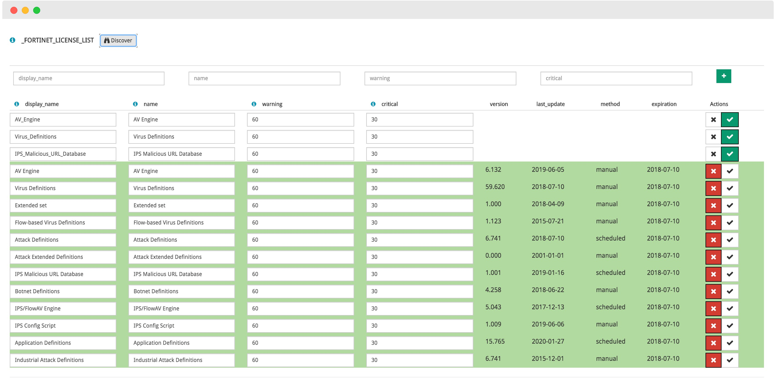Click the version column header
776x378 pixels.
click(x=499, y=104)
